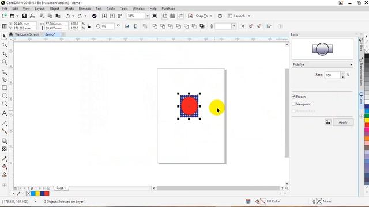Click the Full-screen preview icon
The image size is (369, 207).
point(155,16)
